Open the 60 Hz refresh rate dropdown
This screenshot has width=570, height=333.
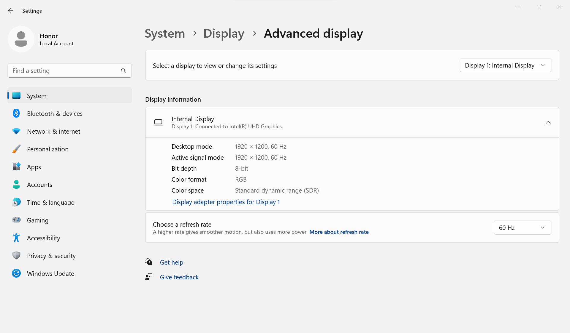point(522,228)
